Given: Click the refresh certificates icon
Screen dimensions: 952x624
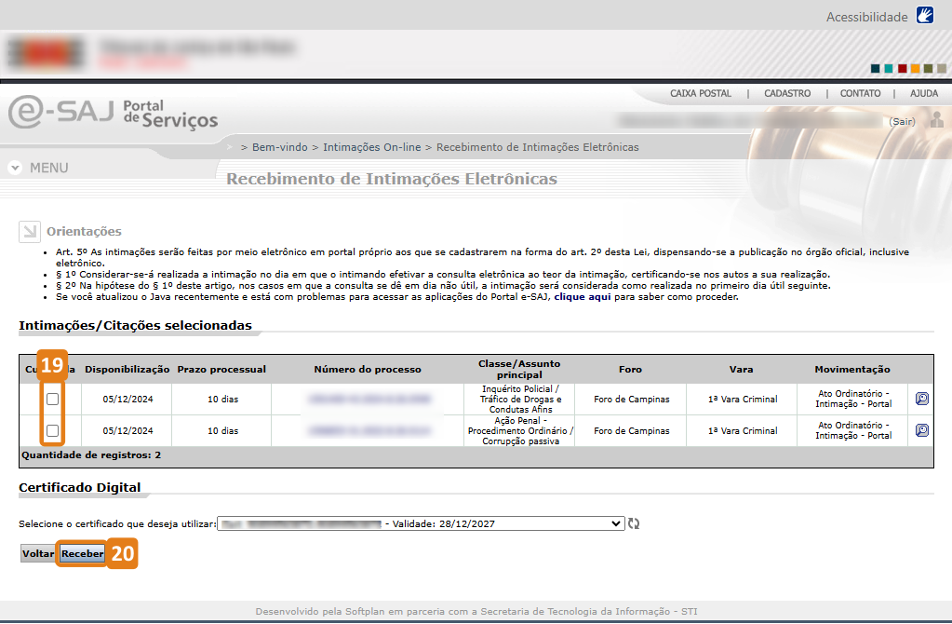Looking at the screenshot, I should click(634, 523).
